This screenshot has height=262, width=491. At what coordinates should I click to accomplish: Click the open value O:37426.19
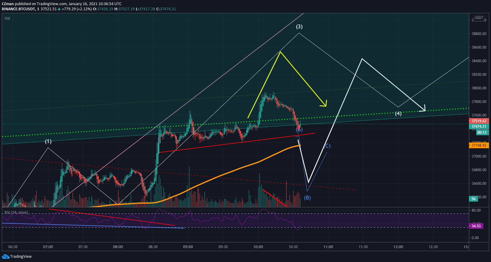pos(103,9)
